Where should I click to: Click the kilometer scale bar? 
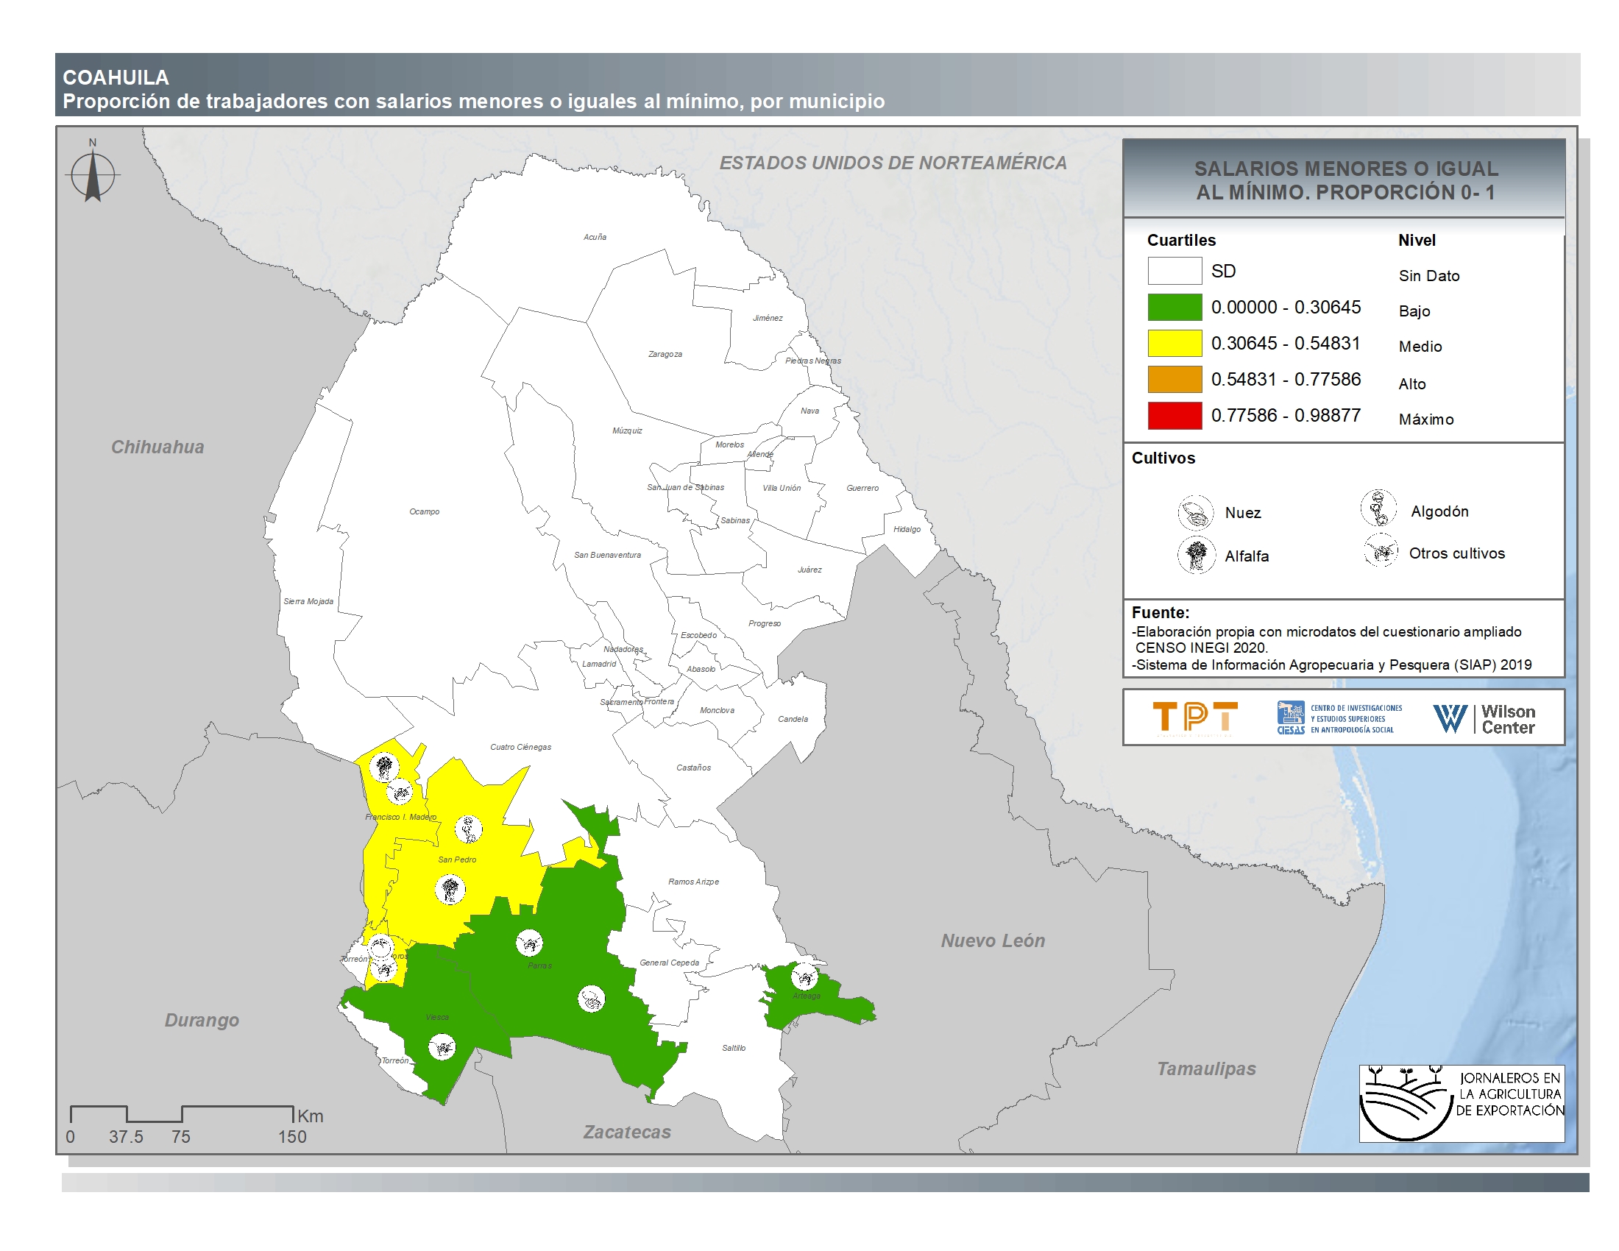point(182,1114)
